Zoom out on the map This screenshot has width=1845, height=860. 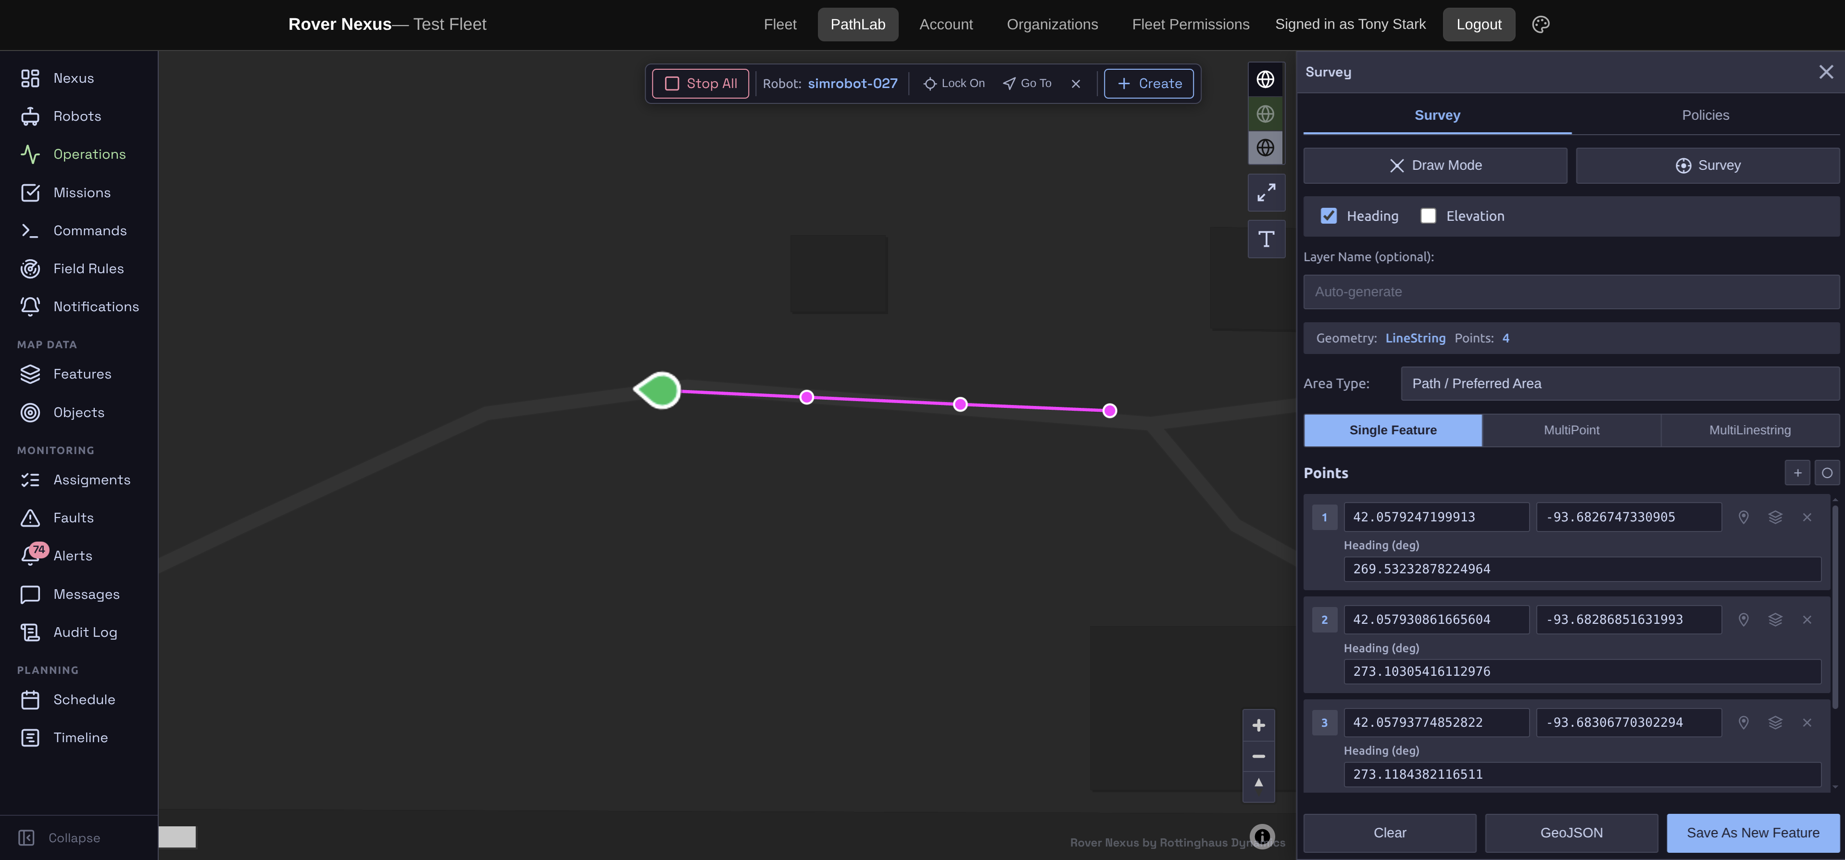pyautogui.click(x=1258, y=757)
